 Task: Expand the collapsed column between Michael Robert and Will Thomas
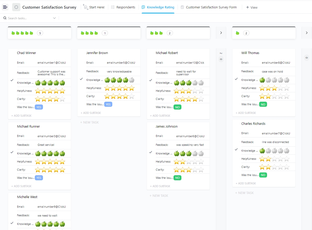click(221, 33)
